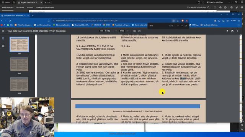Open the PDF viewer more-actions dots menu
The width and height of the screenshot is (245, 137).
(x=237, y=31)
